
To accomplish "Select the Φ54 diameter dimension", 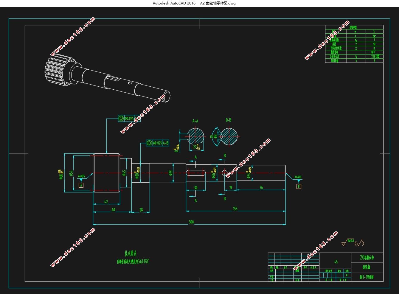I will click(71, 173).
